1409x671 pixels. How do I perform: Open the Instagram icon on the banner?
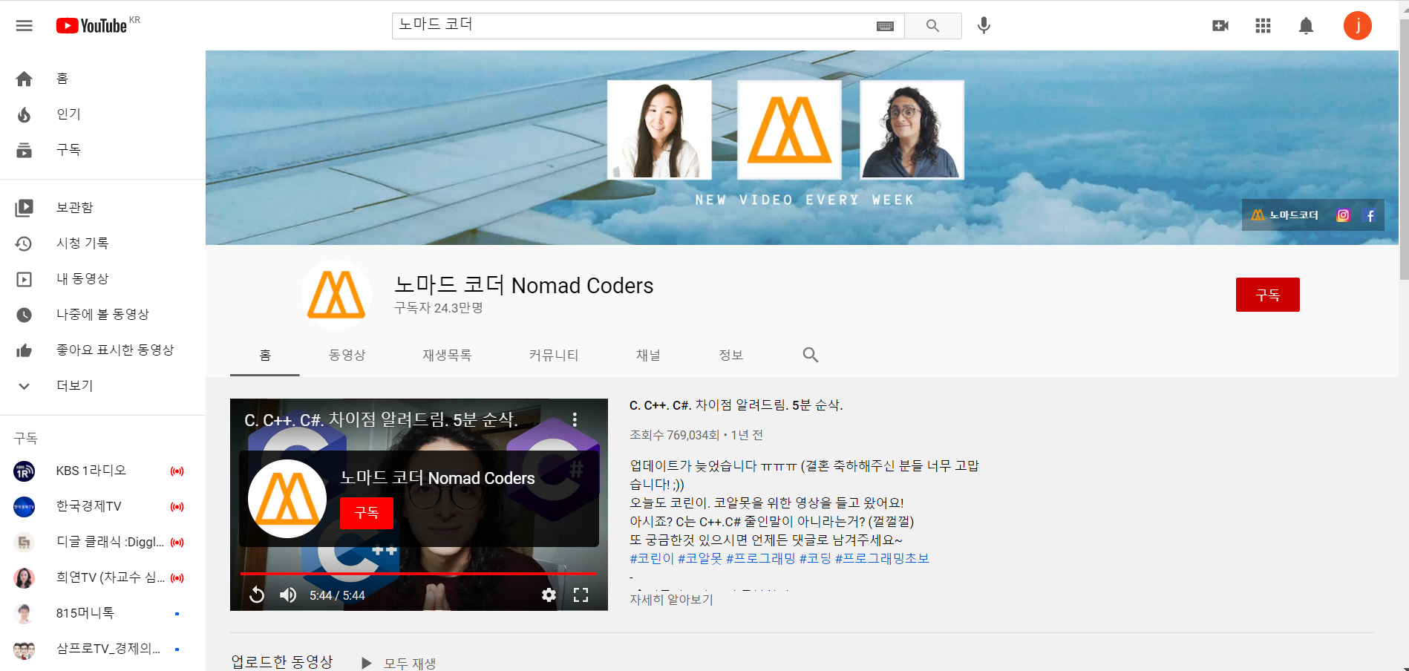pos(1343,215)
